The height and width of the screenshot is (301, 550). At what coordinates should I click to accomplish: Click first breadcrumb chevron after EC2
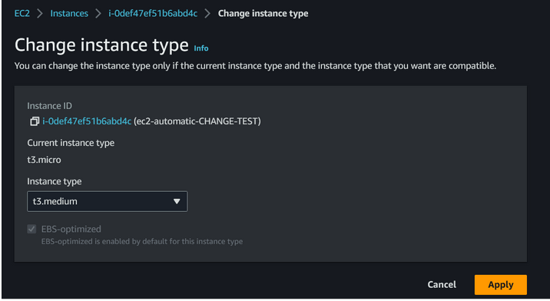point(40,14)
